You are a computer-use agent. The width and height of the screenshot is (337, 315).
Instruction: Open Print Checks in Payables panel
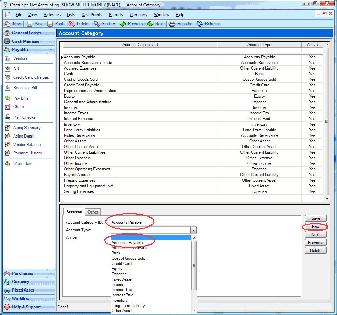pyautogui.click(x=24, y=117)
